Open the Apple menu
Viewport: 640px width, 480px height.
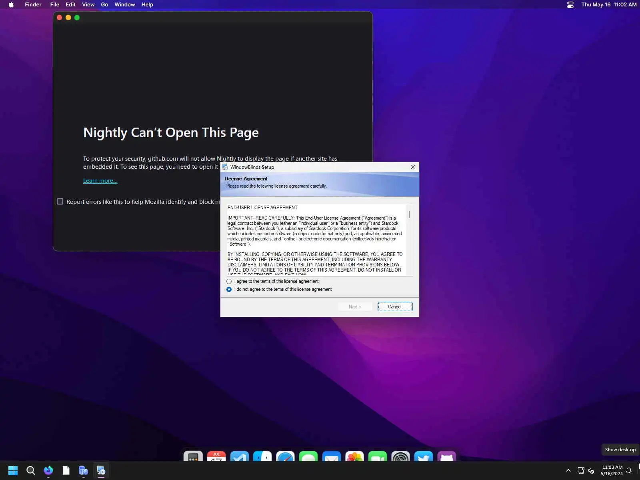11,5
